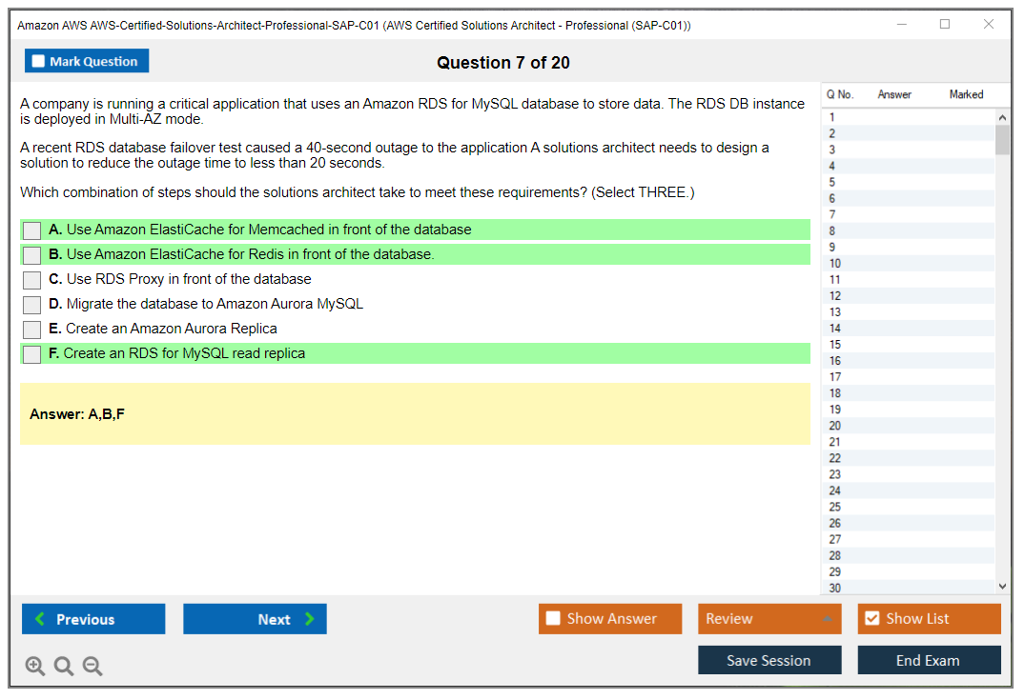Tick the Mark Question checkbox
1025x700 pixels.
[x=38, y=62]
